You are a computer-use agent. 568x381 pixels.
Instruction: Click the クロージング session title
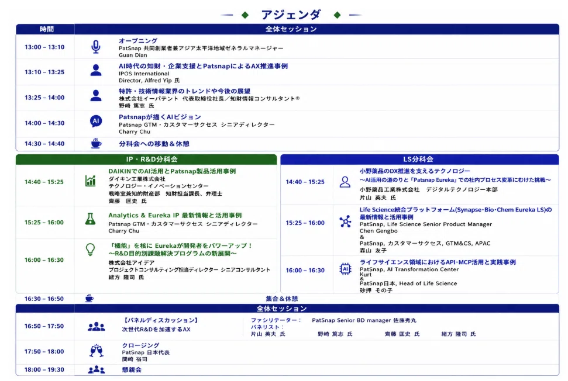140,345
